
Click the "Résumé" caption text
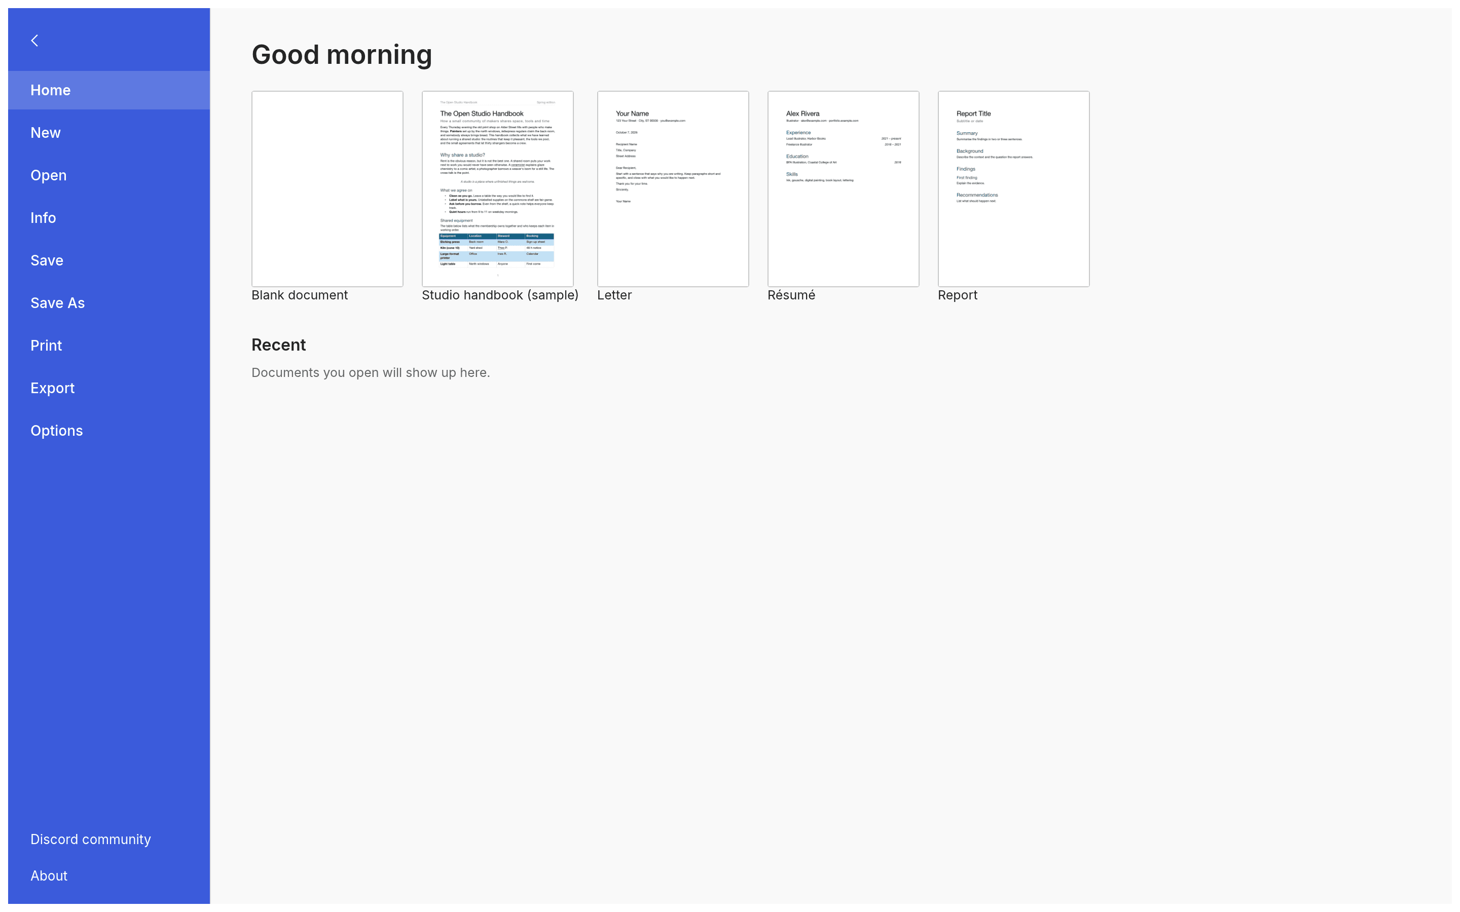click(x=791, y=295)
